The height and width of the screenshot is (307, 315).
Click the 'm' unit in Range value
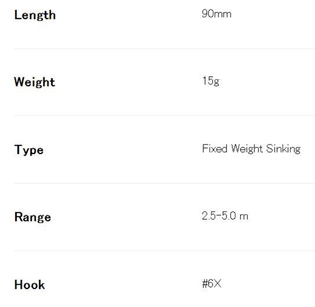[244, 216]
